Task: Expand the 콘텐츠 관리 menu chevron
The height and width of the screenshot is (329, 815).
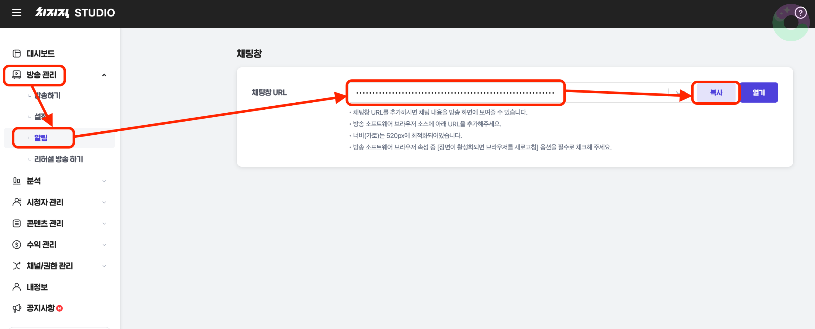Action: 104,223
